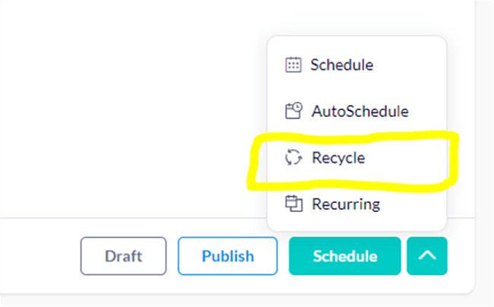Click the teal Schedule button
The image size is (494, 307).
344,256
